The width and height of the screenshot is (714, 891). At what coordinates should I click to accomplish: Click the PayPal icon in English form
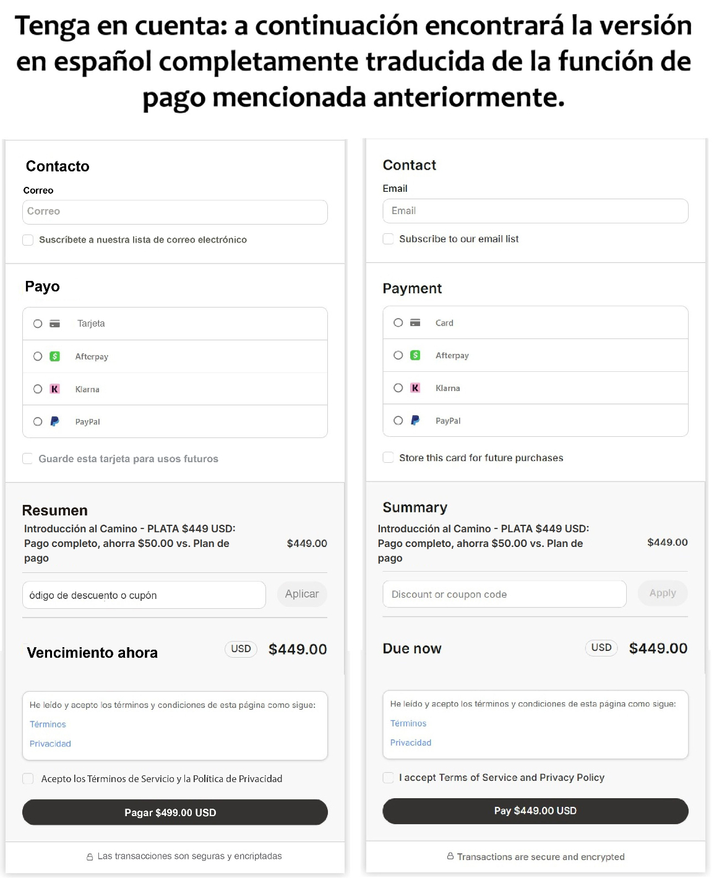[x=415, y=420]
